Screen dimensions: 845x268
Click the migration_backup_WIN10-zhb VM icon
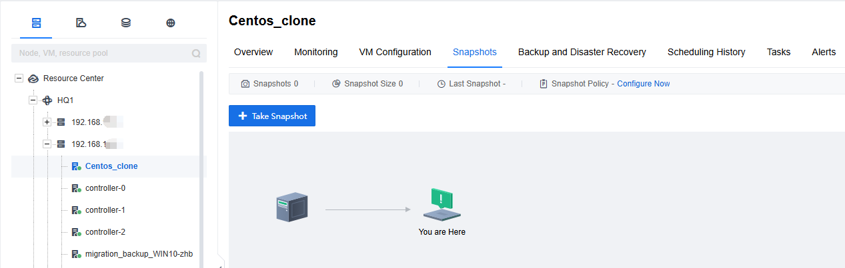pyautogui.click(x=76, y=254)
